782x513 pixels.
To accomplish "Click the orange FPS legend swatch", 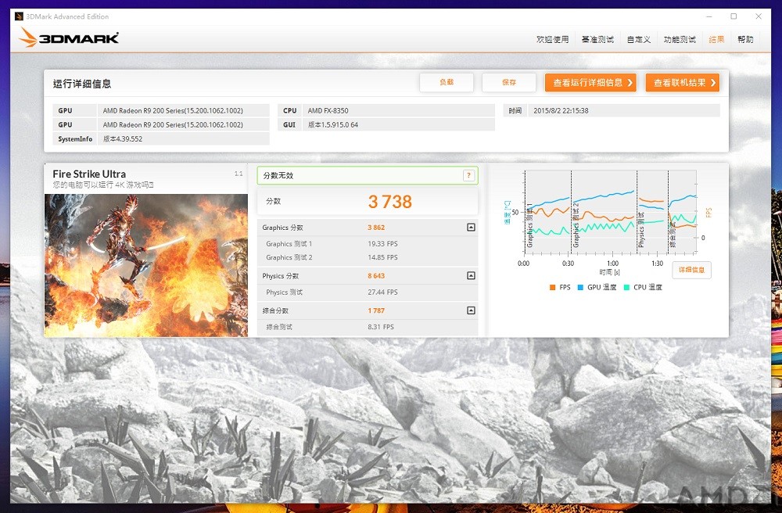I will (x=552, y=287).
